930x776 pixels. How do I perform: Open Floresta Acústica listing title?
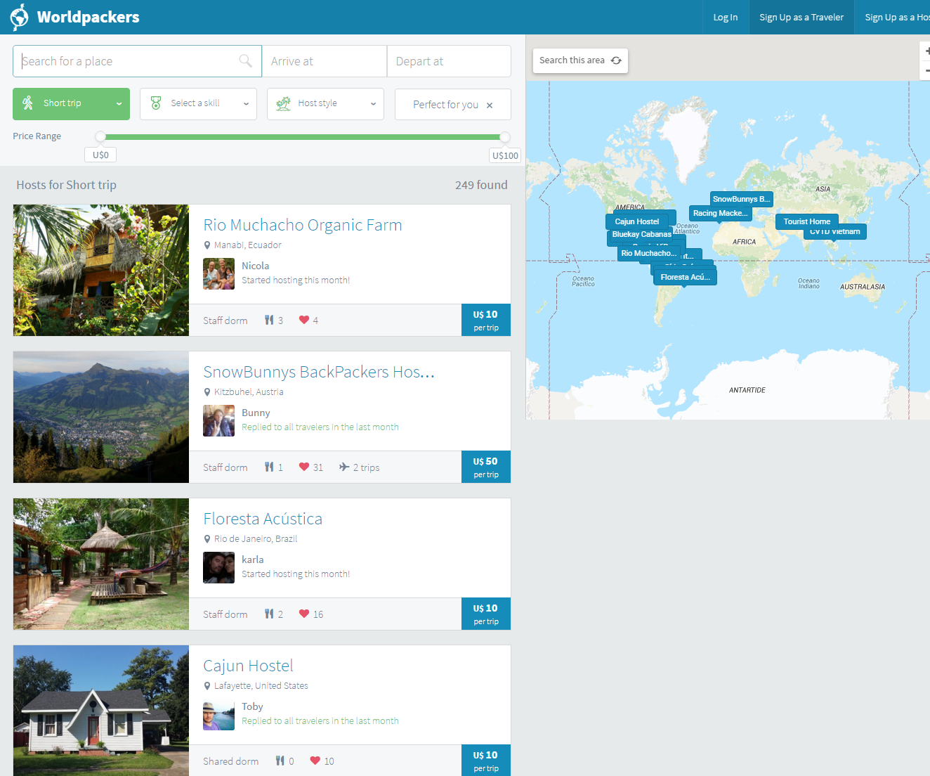263,519
